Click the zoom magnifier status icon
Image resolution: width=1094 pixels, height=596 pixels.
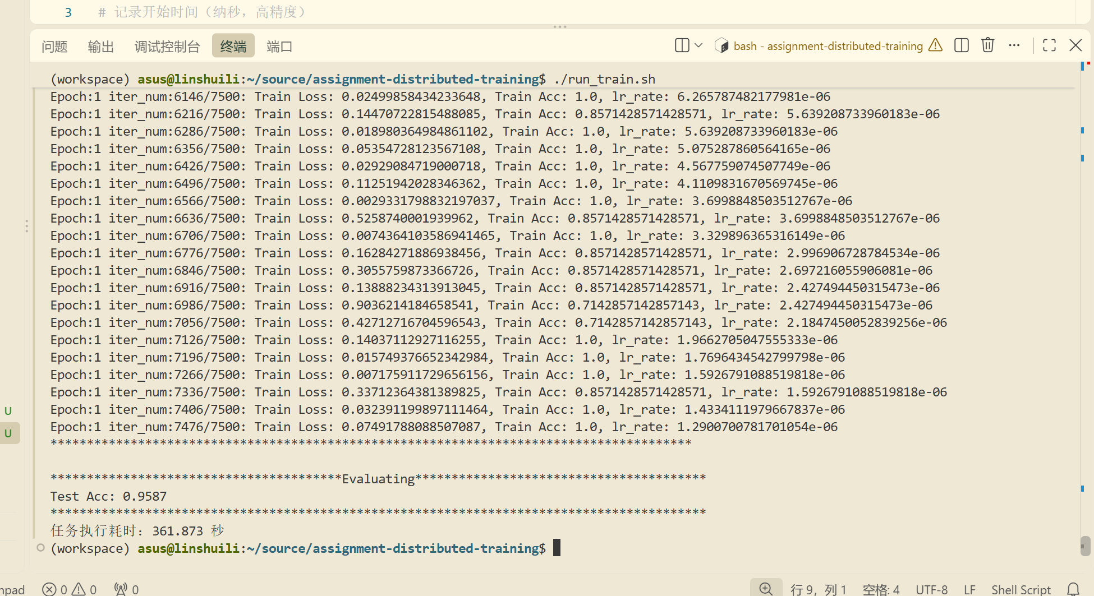(x=766, y=589)
